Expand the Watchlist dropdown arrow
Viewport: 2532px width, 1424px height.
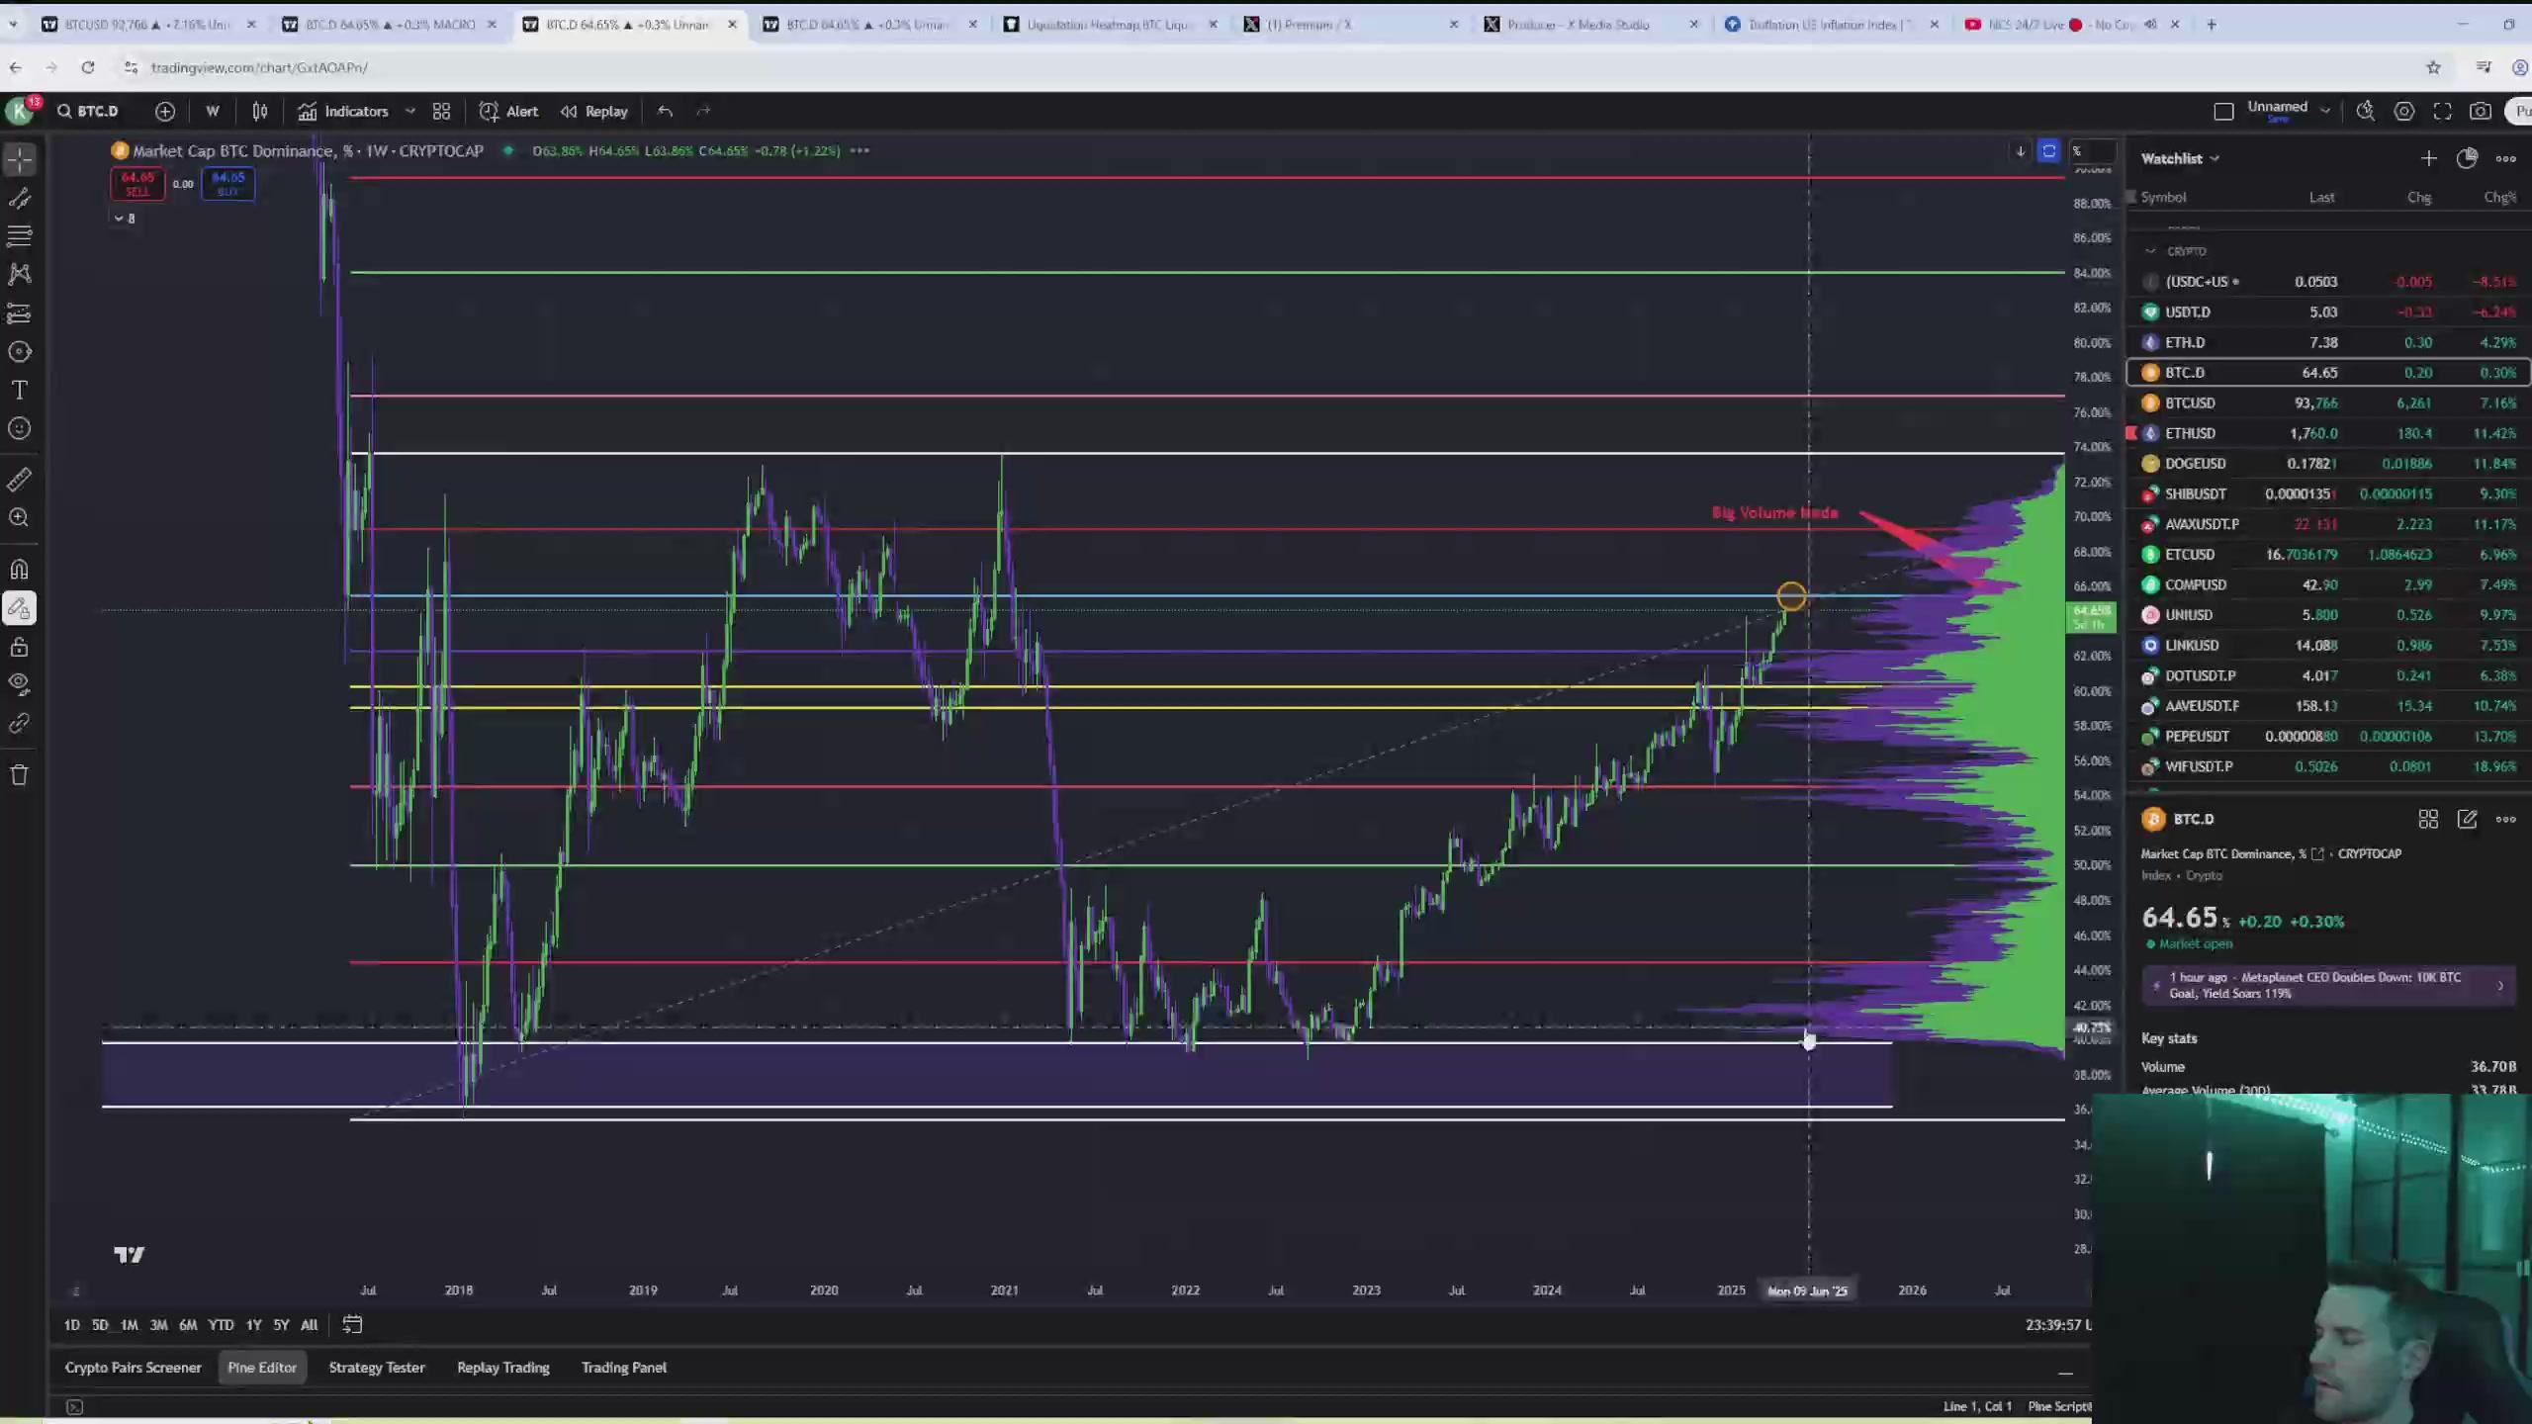[x=2215, y=158]
